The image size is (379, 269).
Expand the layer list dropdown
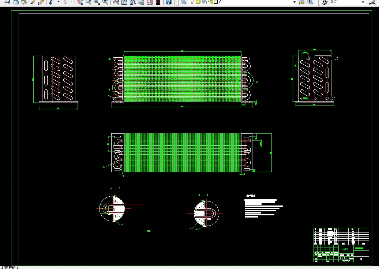(x=294, y=2)
